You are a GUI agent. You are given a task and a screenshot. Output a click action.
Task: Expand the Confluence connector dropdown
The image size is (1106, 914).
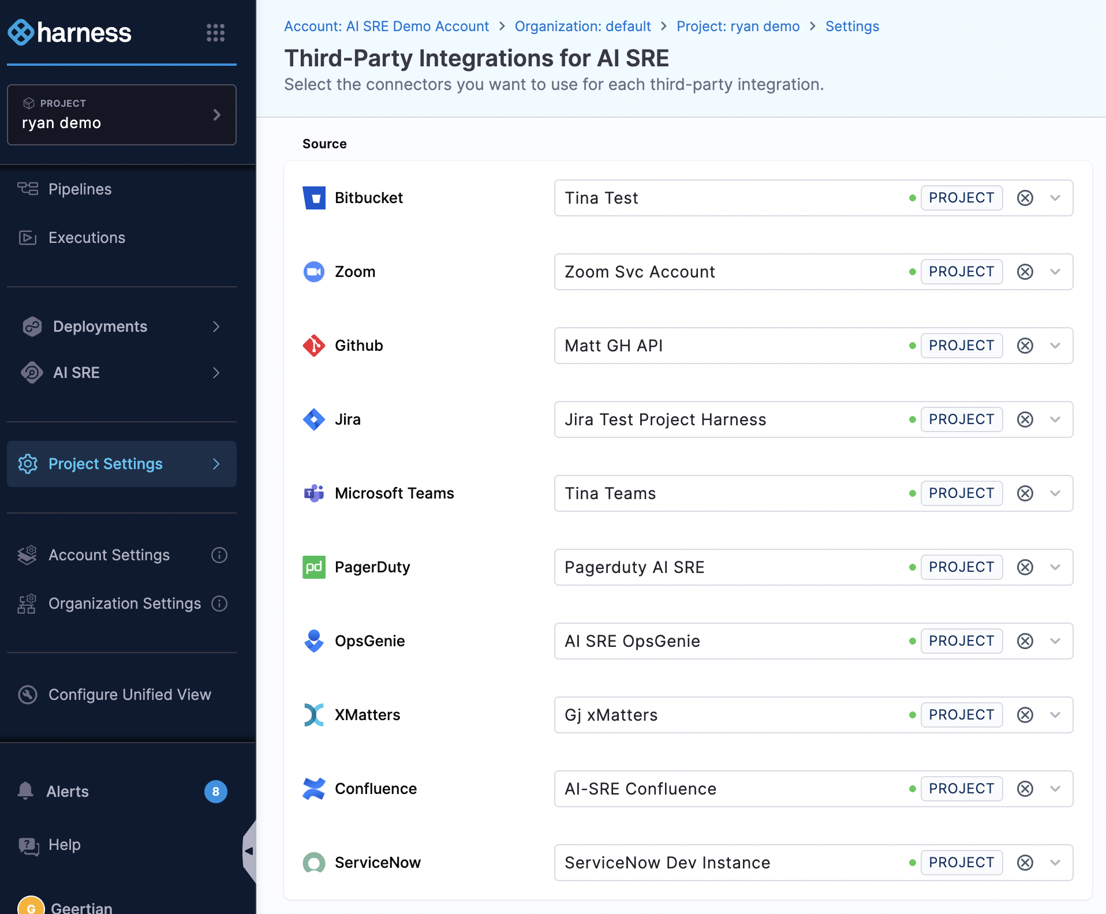click(1055, 789)
